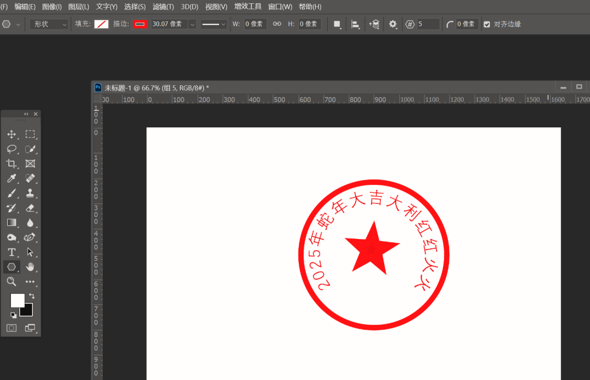The height and width of the screenshot is (380, 590).
Task: Open path arrangement options
Action: click(x=374, y=25)
